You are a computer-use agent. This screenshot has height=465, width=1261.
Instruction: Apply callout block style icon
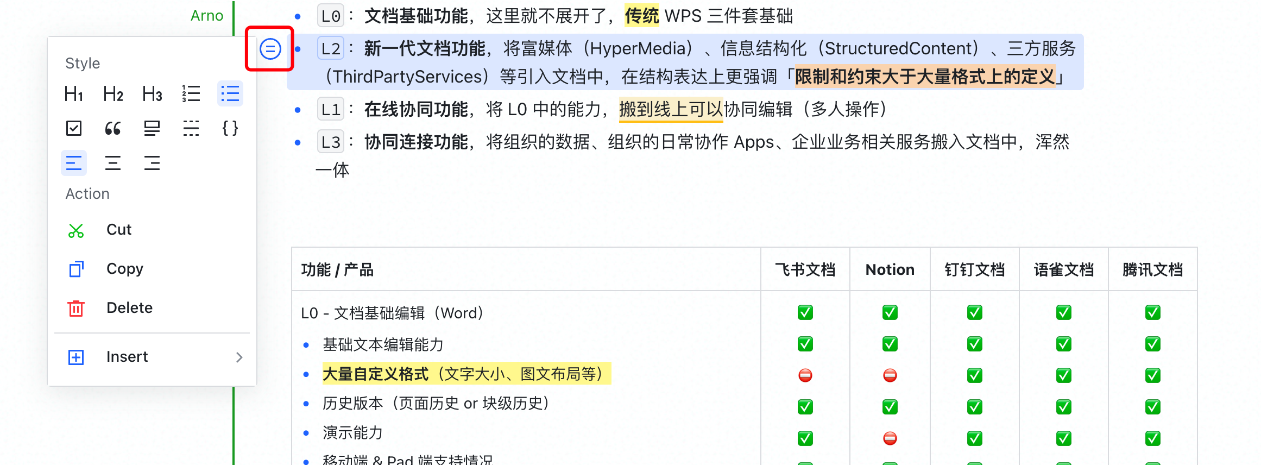tap(152, 128)
